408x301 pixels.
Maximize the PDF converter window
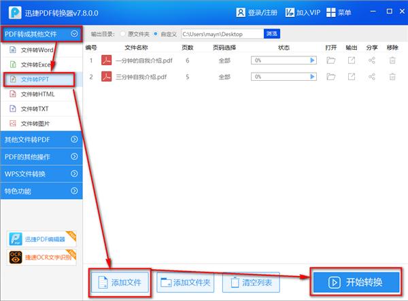[x=389, y=11]
